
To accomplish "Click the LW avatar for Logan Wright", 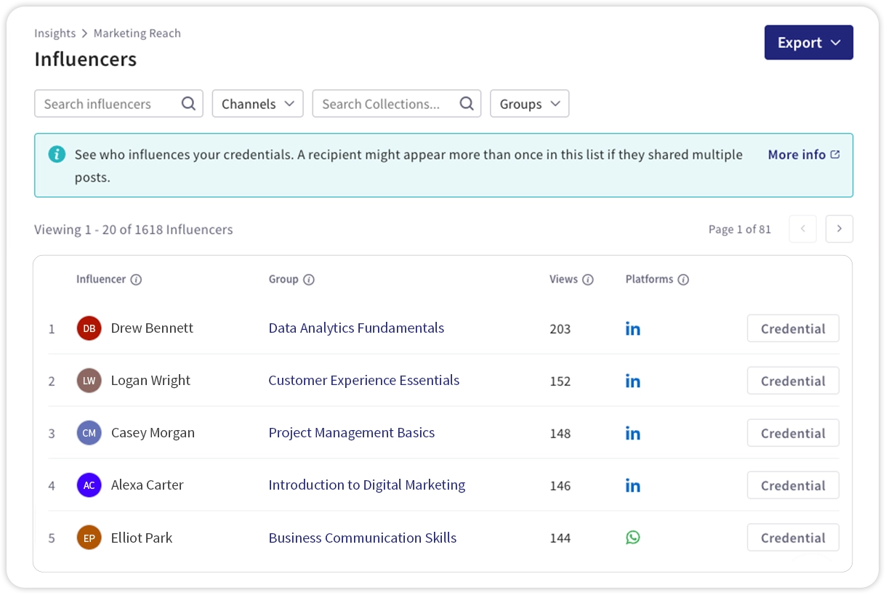I will 89,381.
